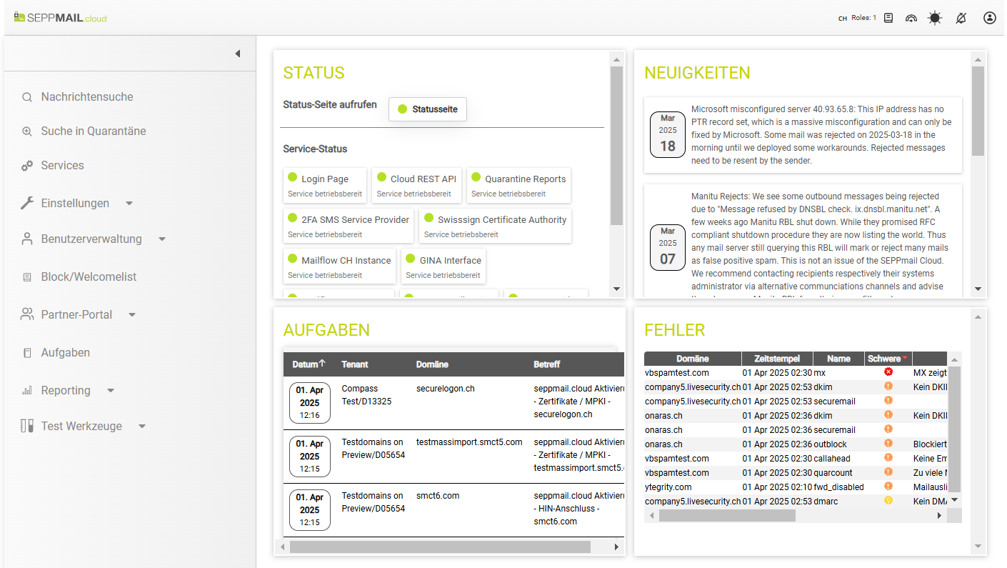The height and width of the screenshot is (568, 1007).
Task: Sort Aufgaben table by Datum column
Action: click(x=309, y=364)
